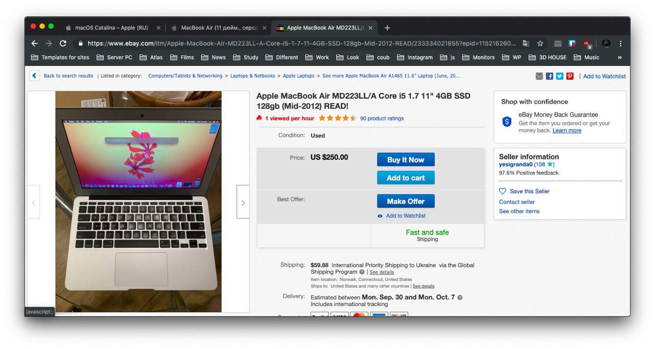Share listing by email envelope icon
Viewport: 655px width, 349px height.
pos(539,76)
